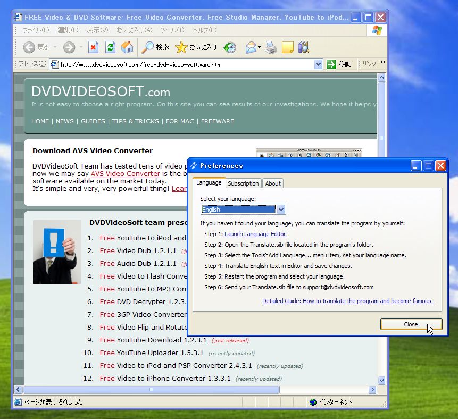This screenshot has height=419, width=458.
Task: Open the ヘルプ(H) Help menu
Action: 204,30
